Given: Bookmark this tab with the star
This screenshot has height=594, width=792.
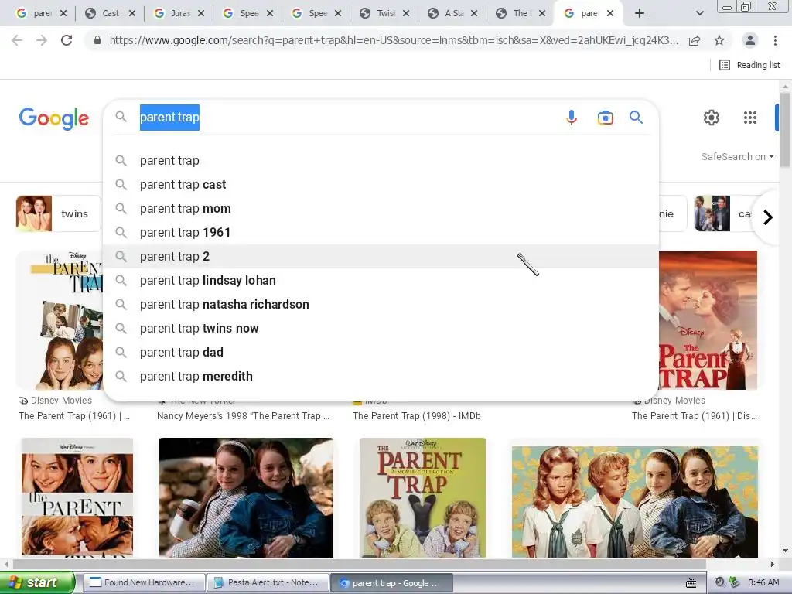Looking at the screenshot, I should 719,40.
